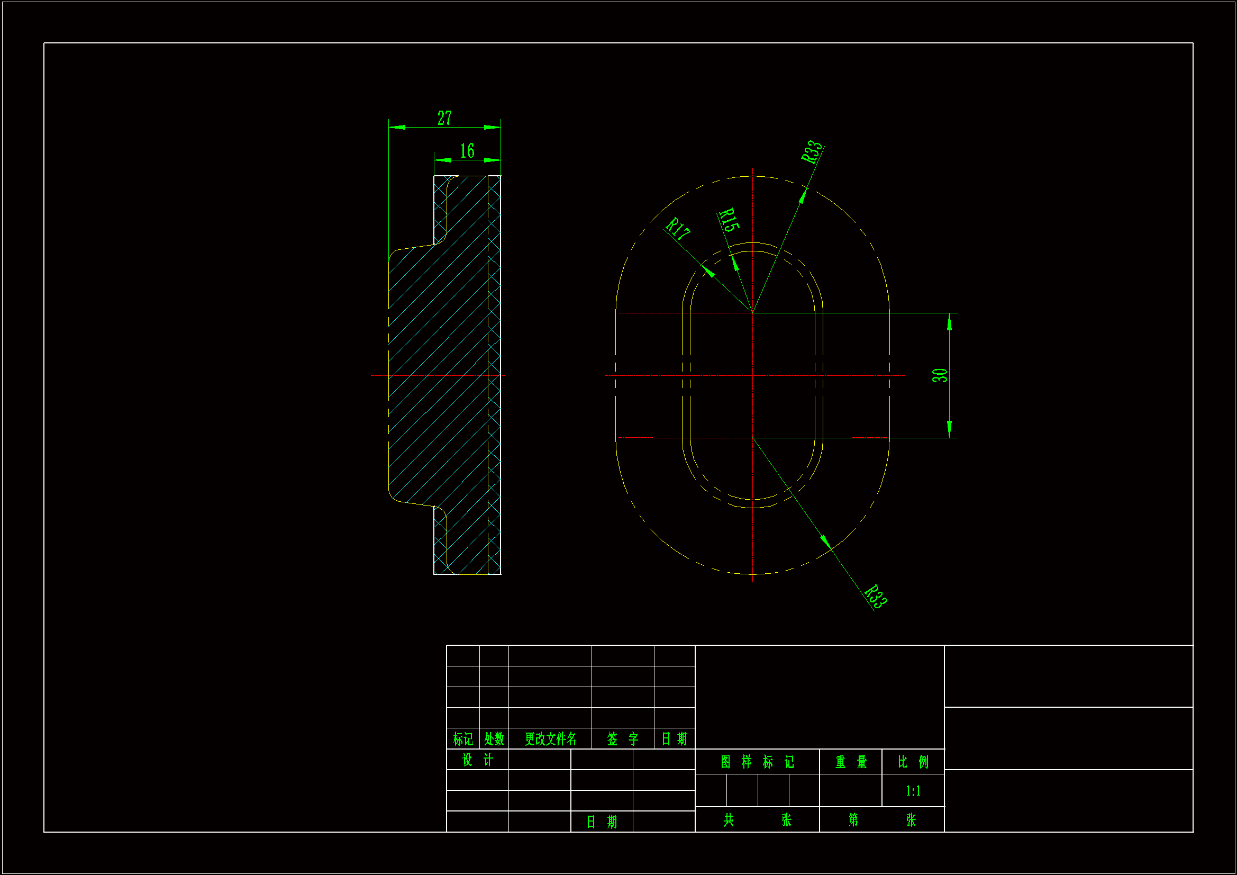Click the 比例 title block cell
The width and height of the screenshot is (1237, 875).
(913, 762)
